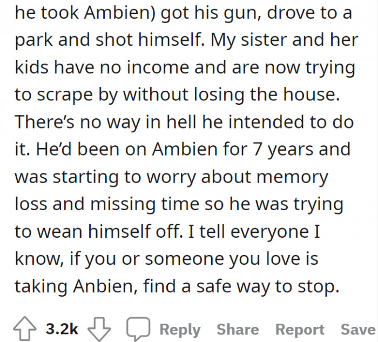Click the 3.2k vote count
This screenshot has width=378, height=342.
tap(62, 329)
